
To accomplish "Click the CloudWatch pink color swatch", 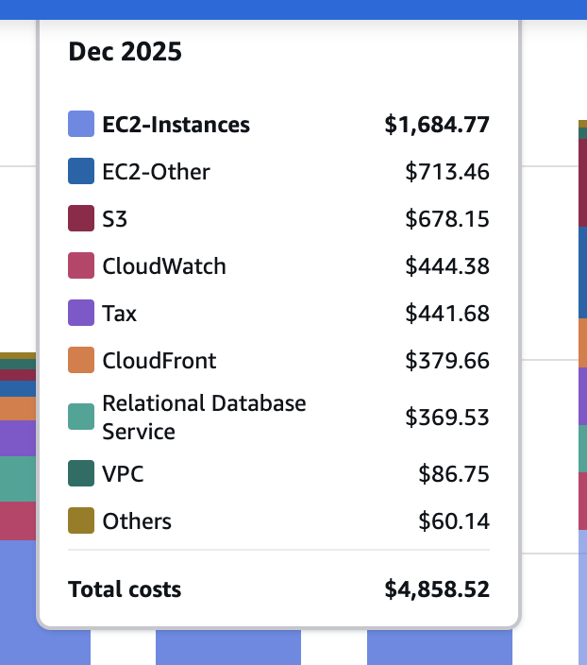I will pyautogui.click(x=81, y=265).
